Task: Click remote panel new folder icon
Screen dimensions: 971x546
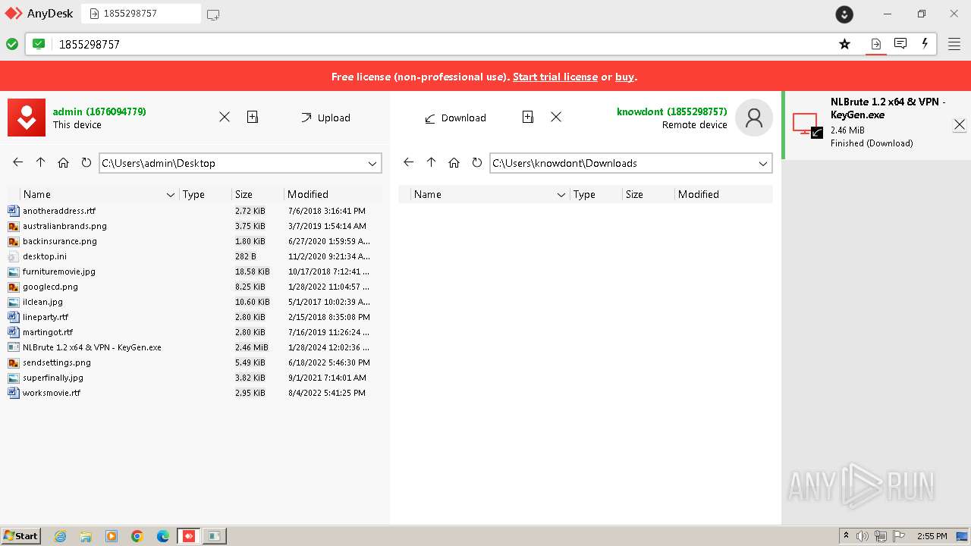Action: point(528,117)
